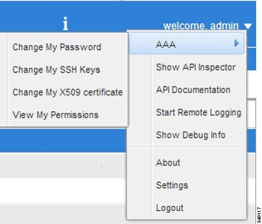Select Change My X509 certificate
The image size is (262, 224).
[67, 92]
